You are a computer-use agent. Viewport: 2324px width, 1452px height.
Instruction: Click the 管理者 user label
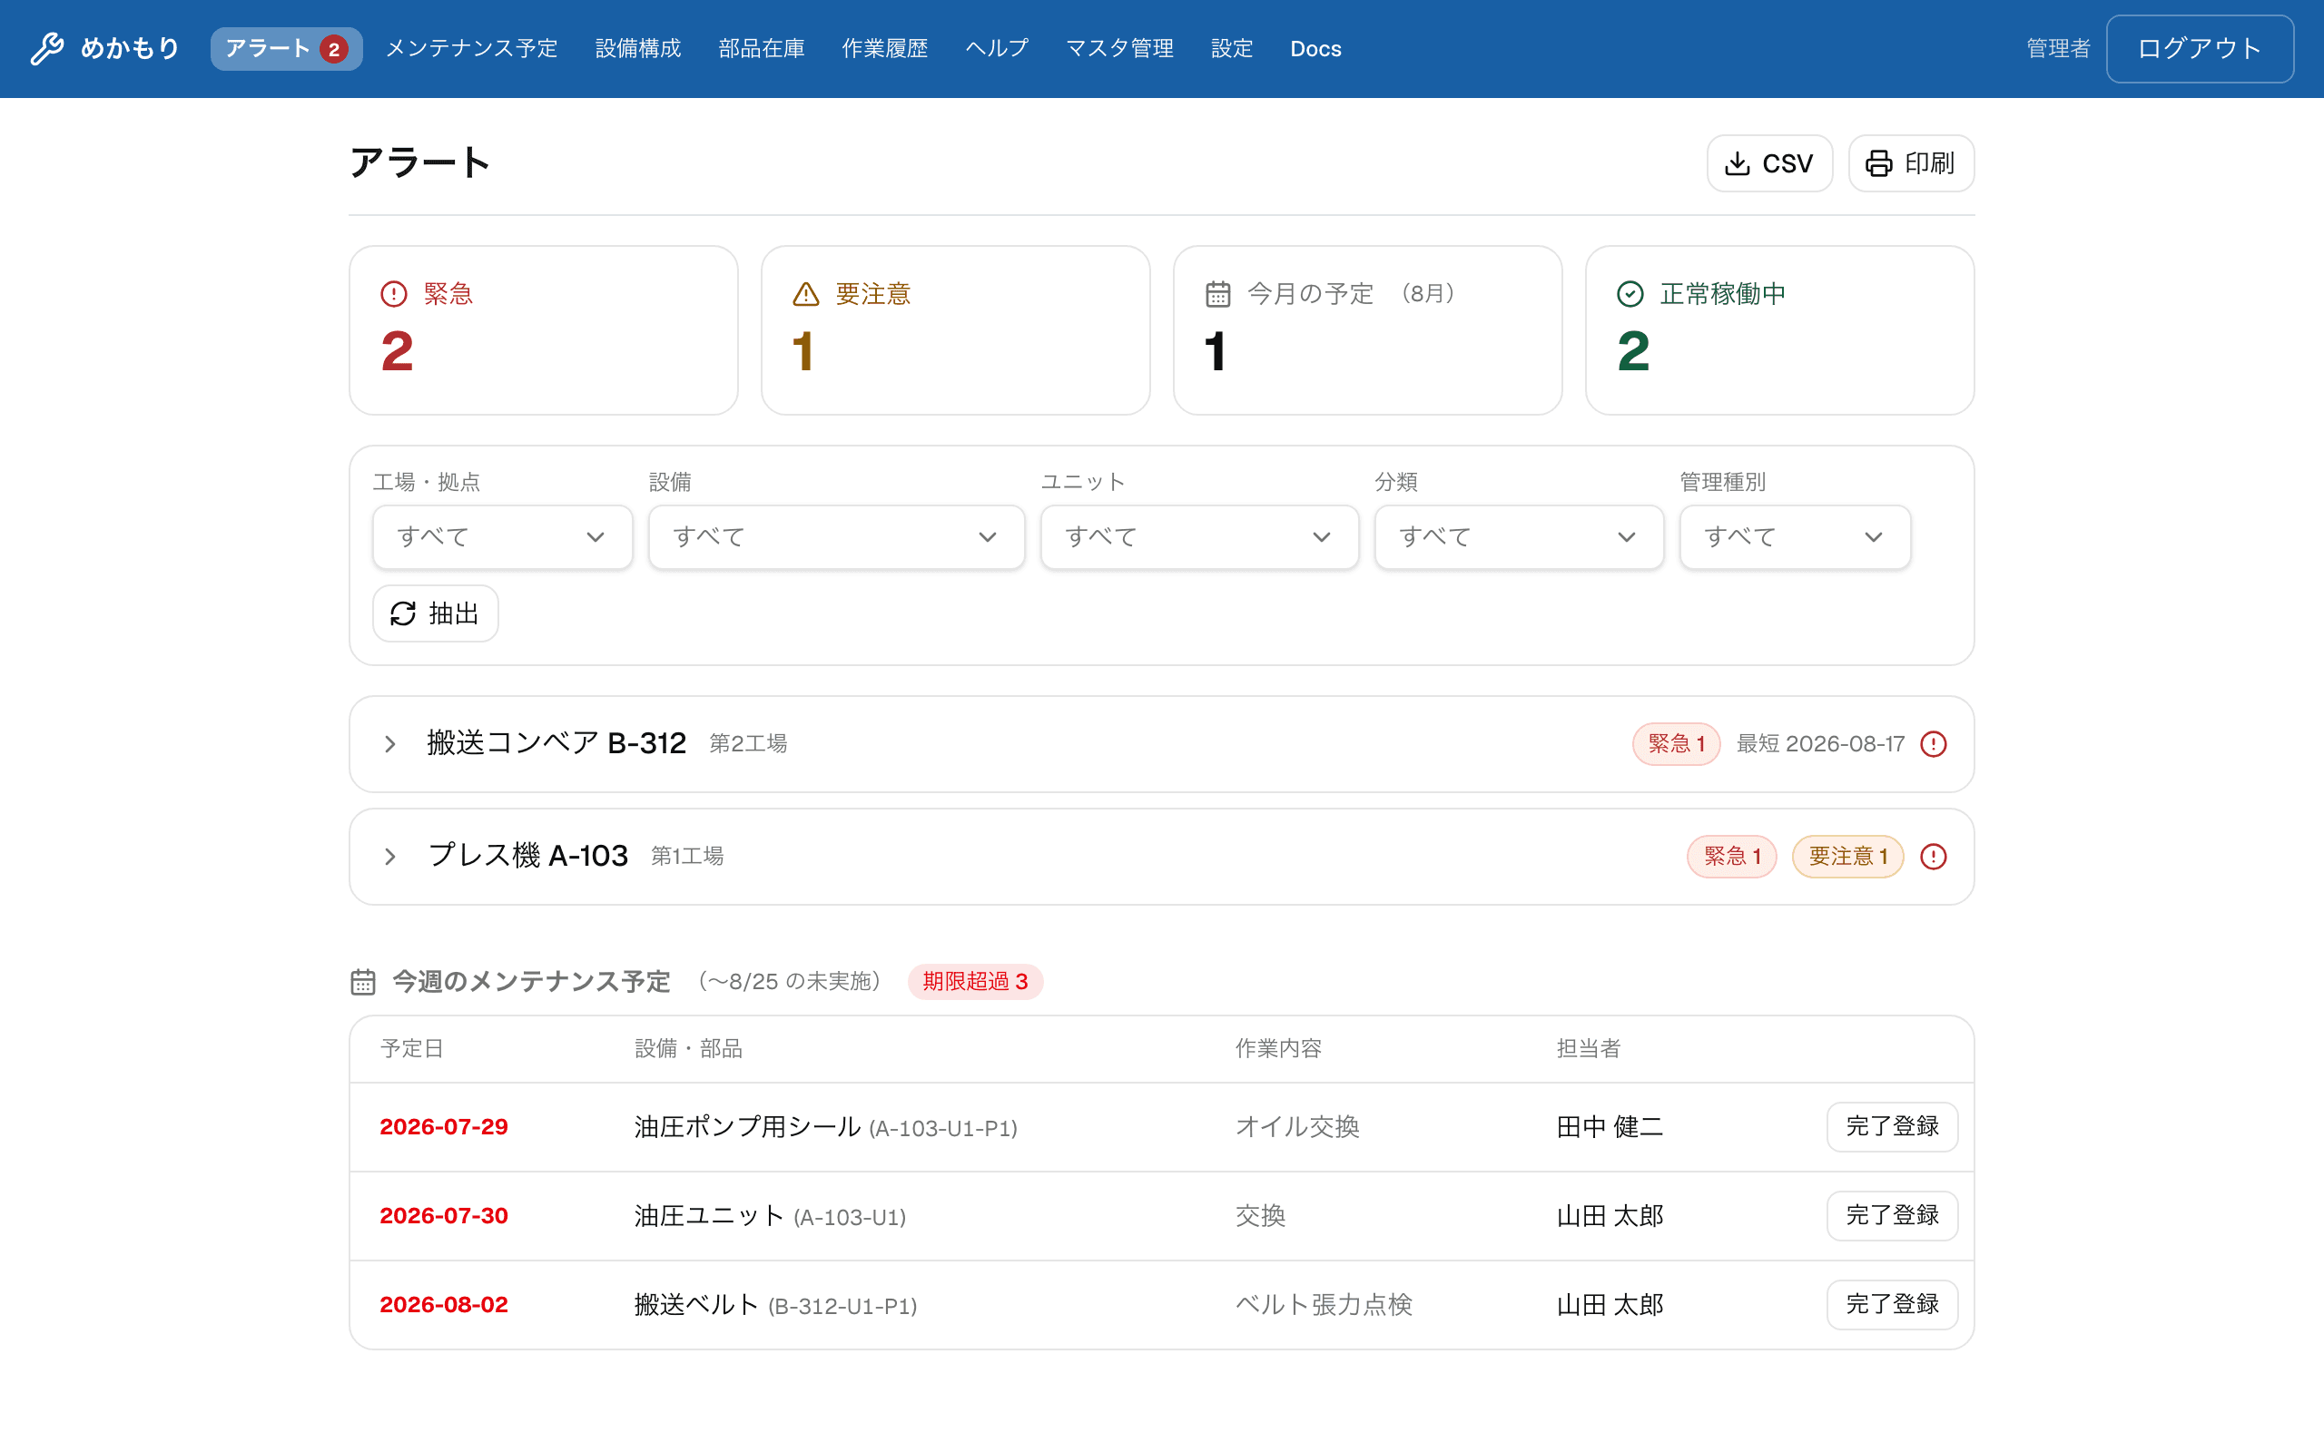coord(2058,49)
